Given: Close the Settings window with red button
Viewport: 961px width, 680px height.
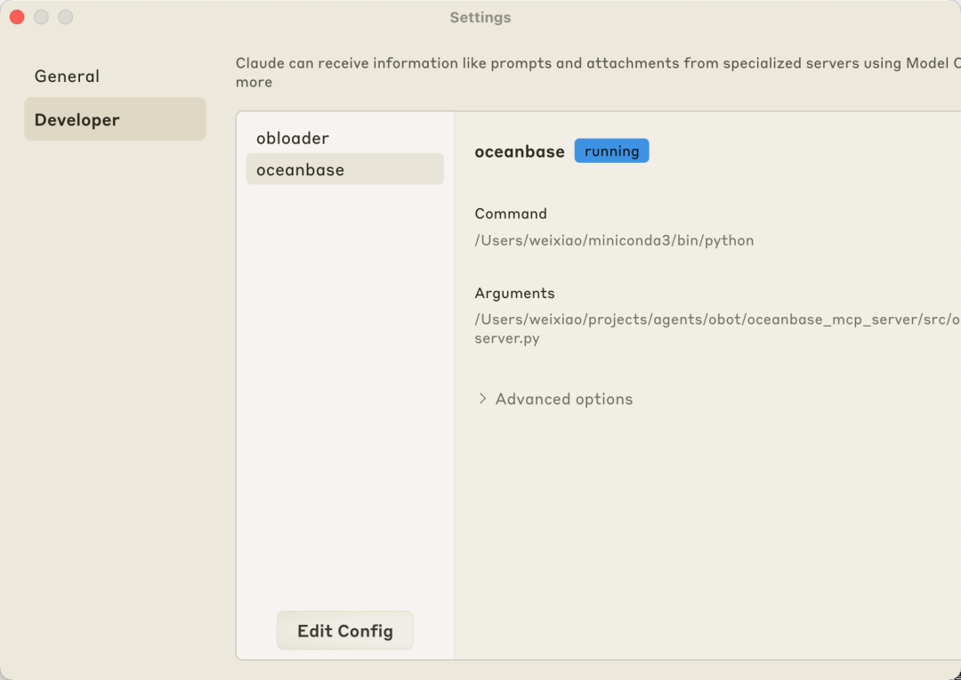Looking at the screenshot, I should 17,17.
